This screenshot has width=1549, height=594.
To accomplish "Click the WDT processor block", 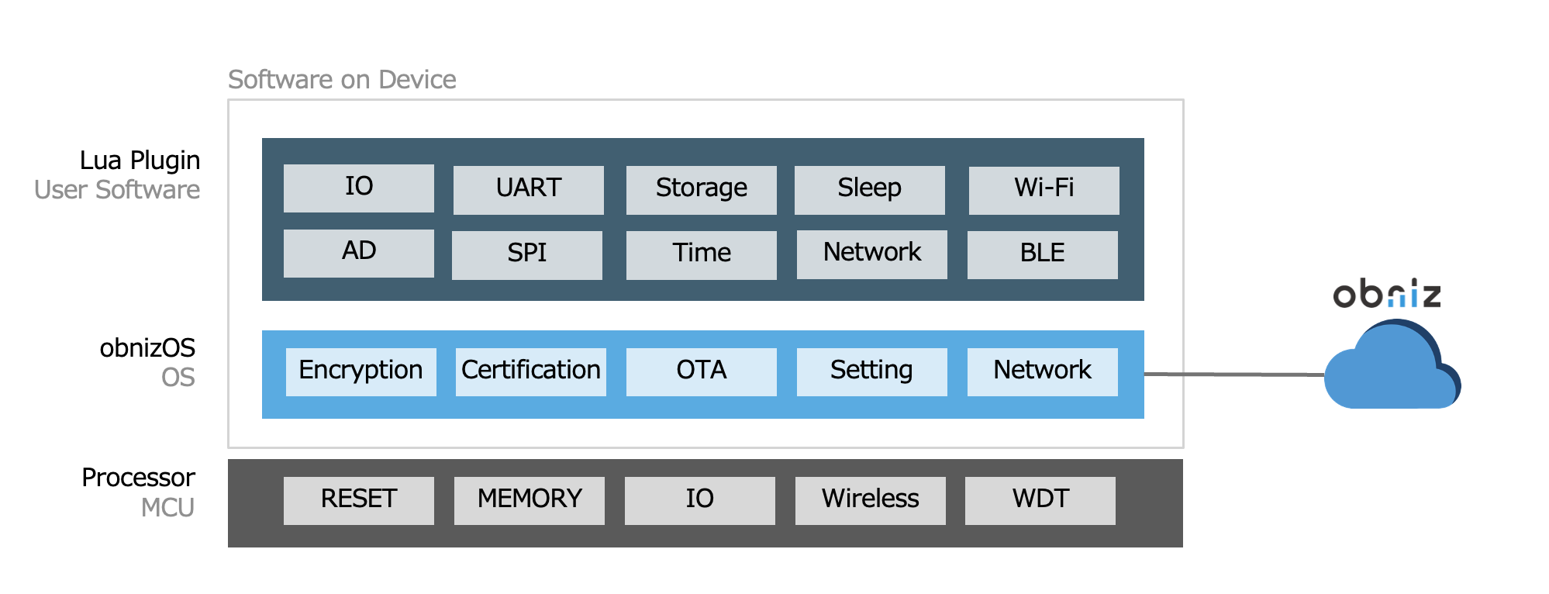I will pyautogui.click(x=1040, y=500).
